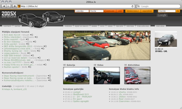Open the Z - ZX - FAIRLADY gallery link
This screenshot has height=109, width=182.
(82, 97)
